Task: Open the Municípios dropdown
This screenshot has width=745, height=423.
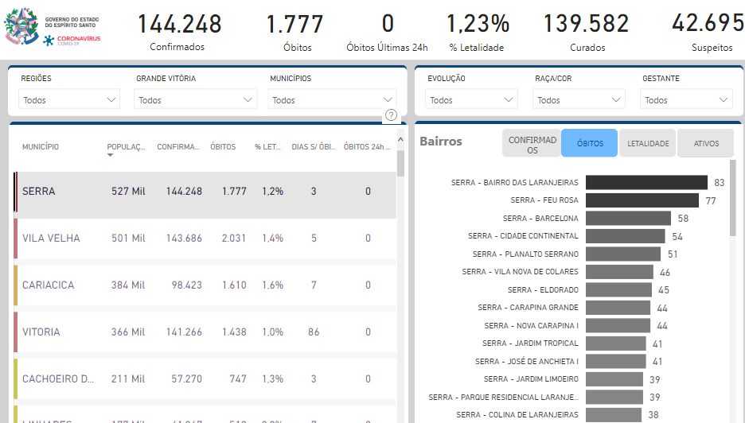Action: pyautogui.click(x=332, y=99)
